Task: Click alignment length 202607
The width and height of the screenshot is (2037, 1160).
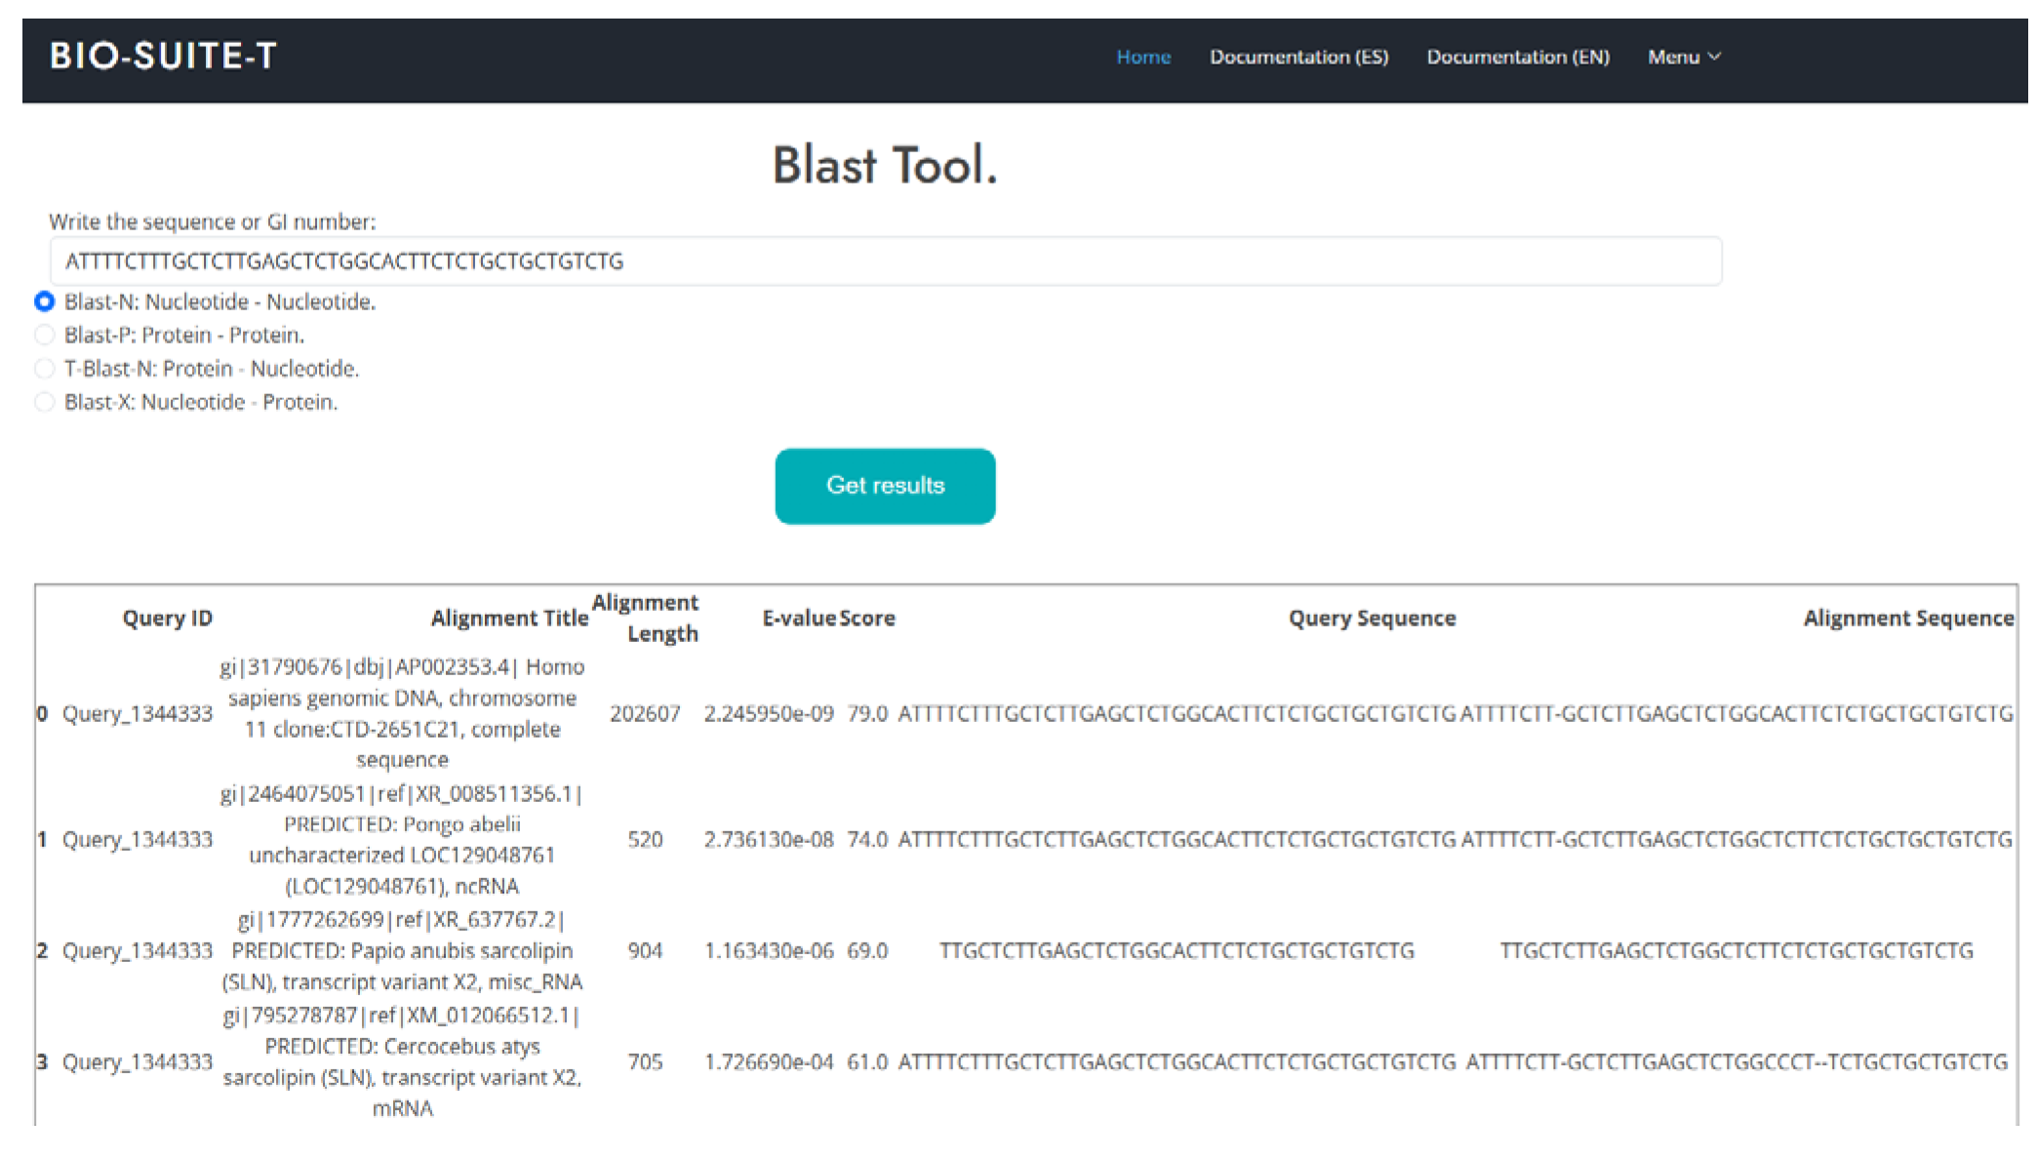Action: 645,713
